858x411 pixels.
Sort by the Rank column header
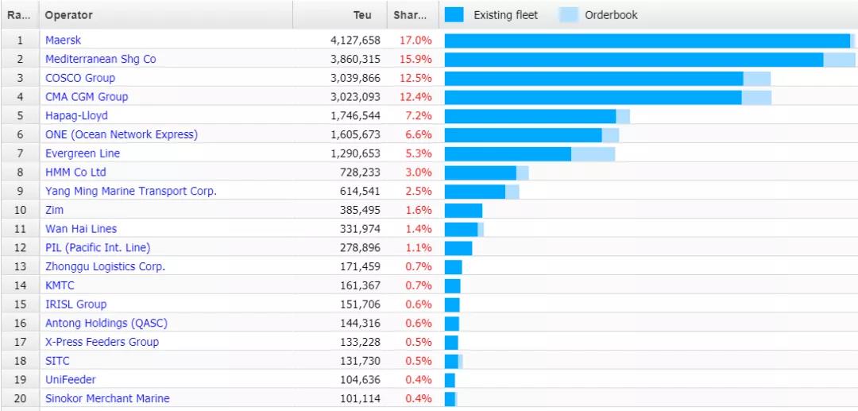(19, 15)
